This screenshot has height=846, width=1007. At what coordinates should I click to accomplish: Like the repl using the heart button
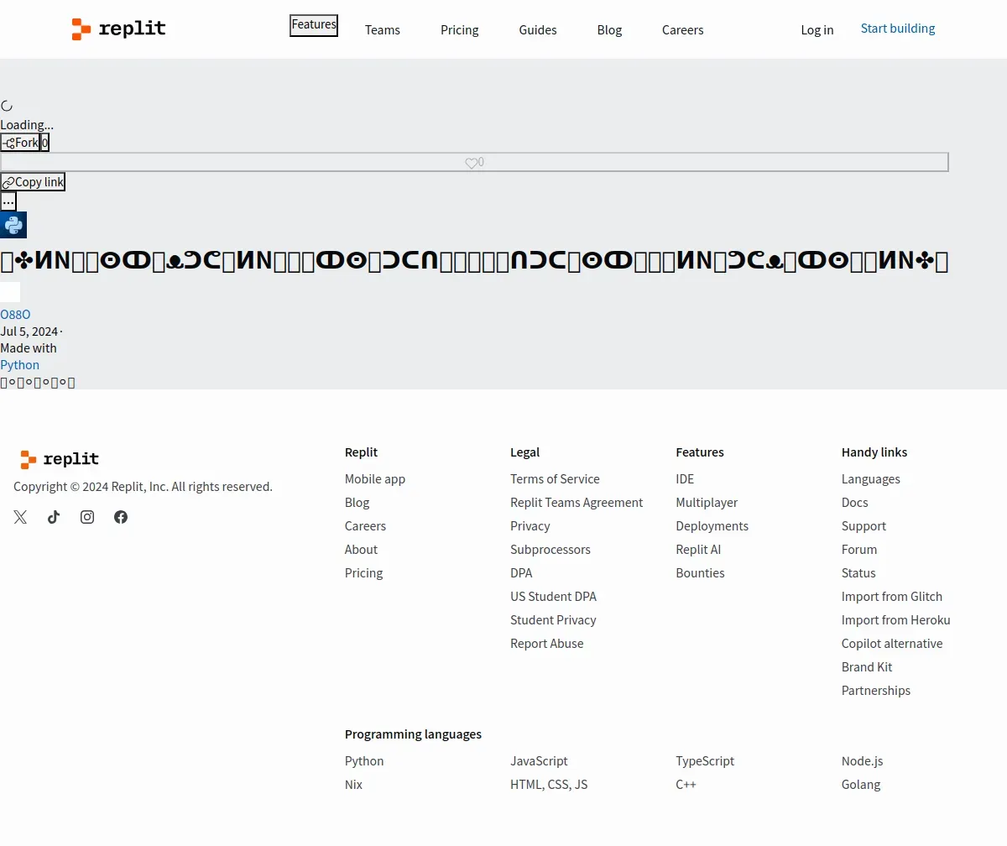point(474,162)
